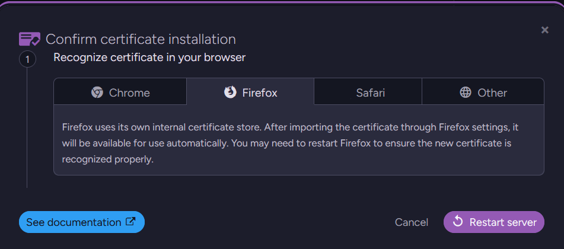Open the Safari tab

pyautogui.click(x=368, y=92)
